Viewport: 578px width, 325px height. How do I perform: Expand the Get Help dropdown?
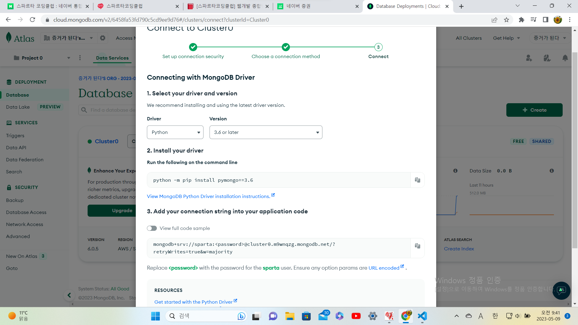click(506, 38)
